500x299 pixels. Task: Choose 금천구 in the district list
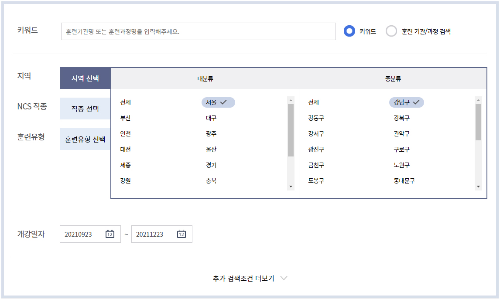tap(316, 165)
